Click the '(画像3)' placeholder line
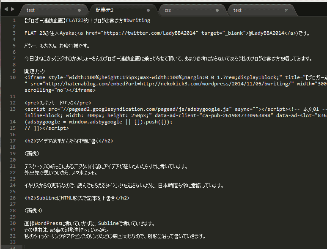 tap(33, 211)
